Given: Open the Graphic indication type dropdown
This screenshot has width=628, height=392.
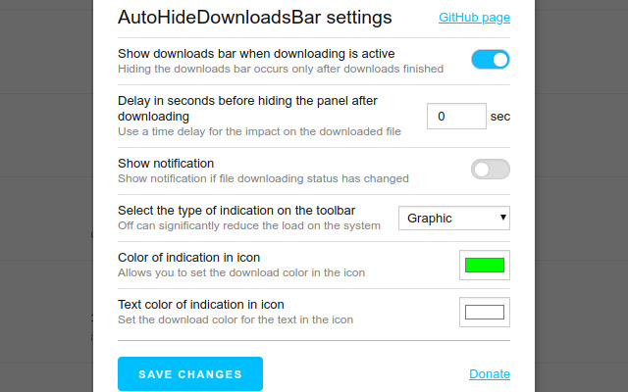Looking at the screenshot, I should pos(452,218).
